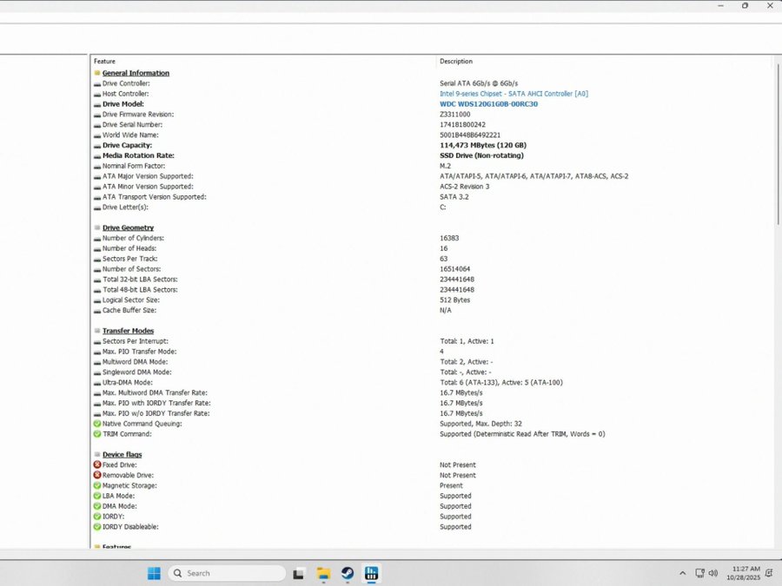
Task: Click the WDC WDS120G1G0B-00RC30 drive model link
Action: 488,104
